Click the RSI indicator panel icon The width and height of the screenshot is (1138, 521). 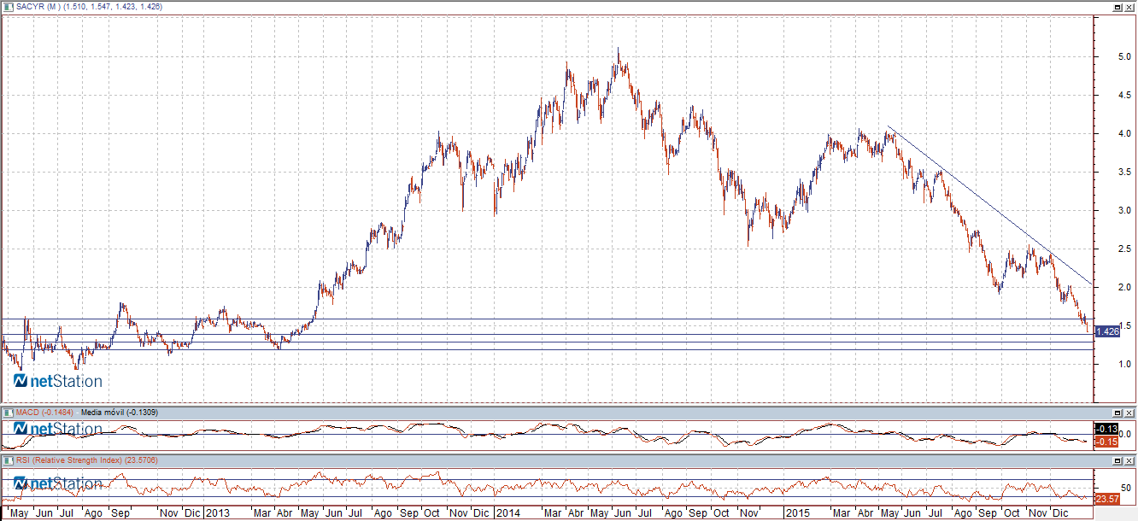(x=9, y=460)
